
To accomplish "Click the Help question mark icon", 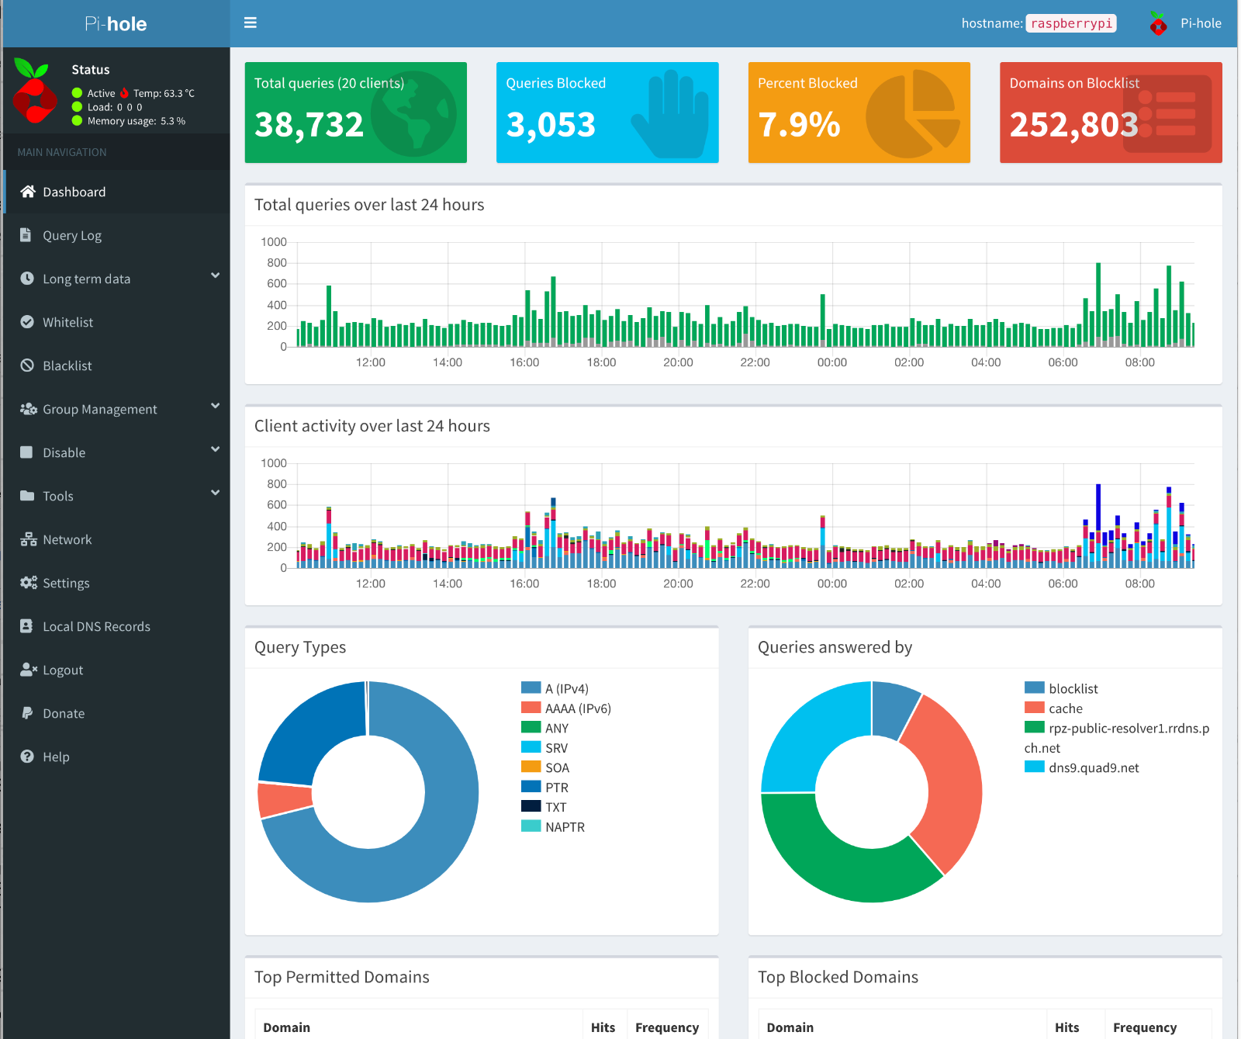I will (x=27, y=757).
